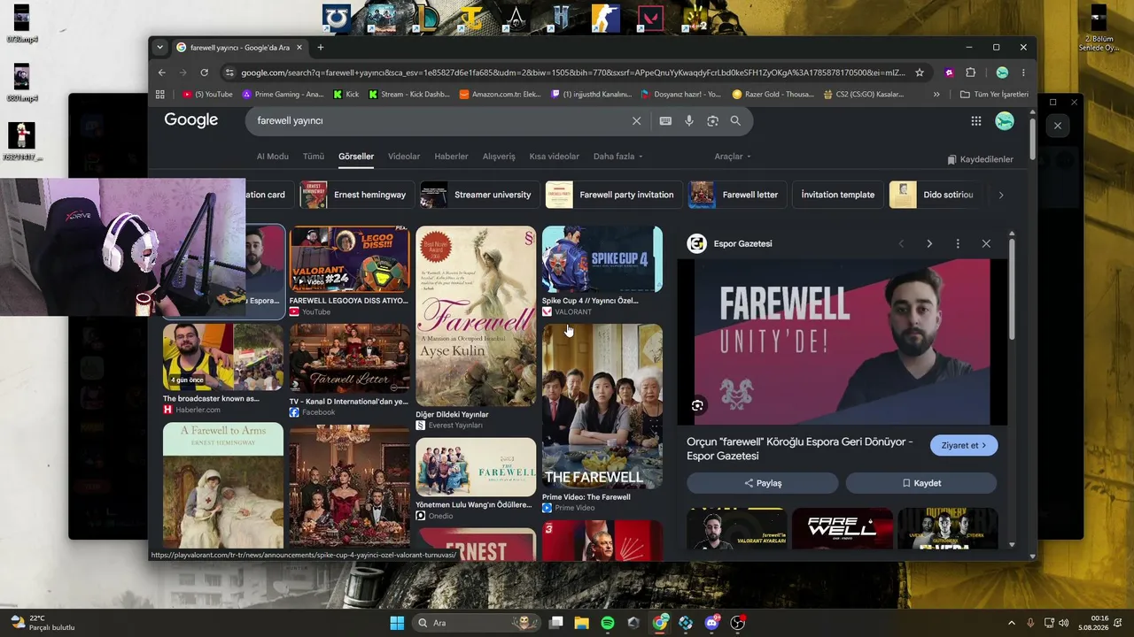
Task: Open the 'Tüm Yer İşaretleri' bookmarks folder
Action: point(994,94)
